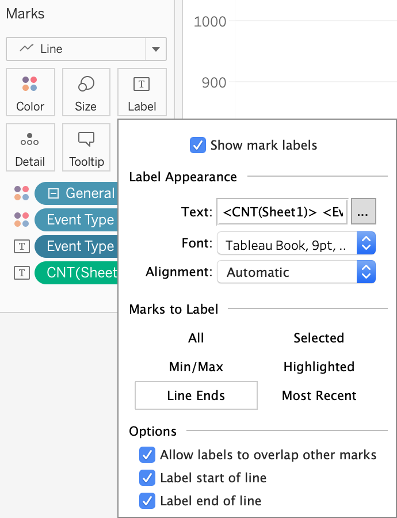Click the Label marks card
Viewport: 397px width, 518px height.
tap(142, 92)
